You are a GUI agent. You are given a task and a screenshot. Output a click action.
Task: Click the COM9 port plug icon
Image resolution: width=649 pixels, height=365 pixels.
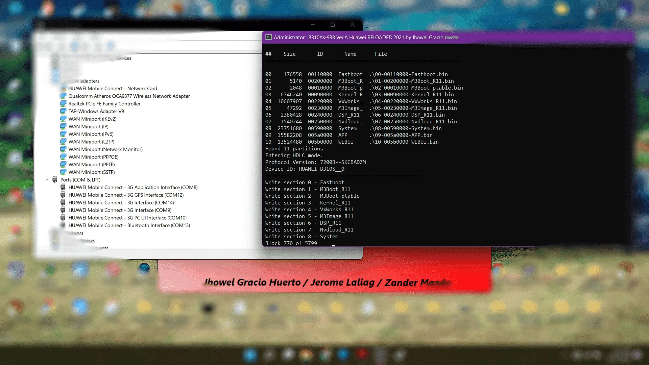pyautogui.click(x=63, y=210)
